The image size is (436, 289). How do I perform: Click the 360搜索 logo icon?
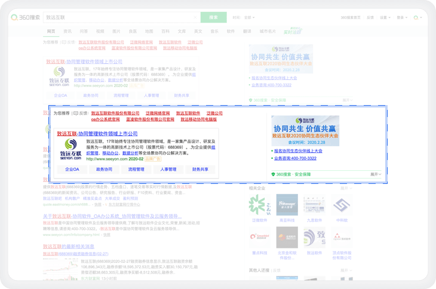[14, 17]
